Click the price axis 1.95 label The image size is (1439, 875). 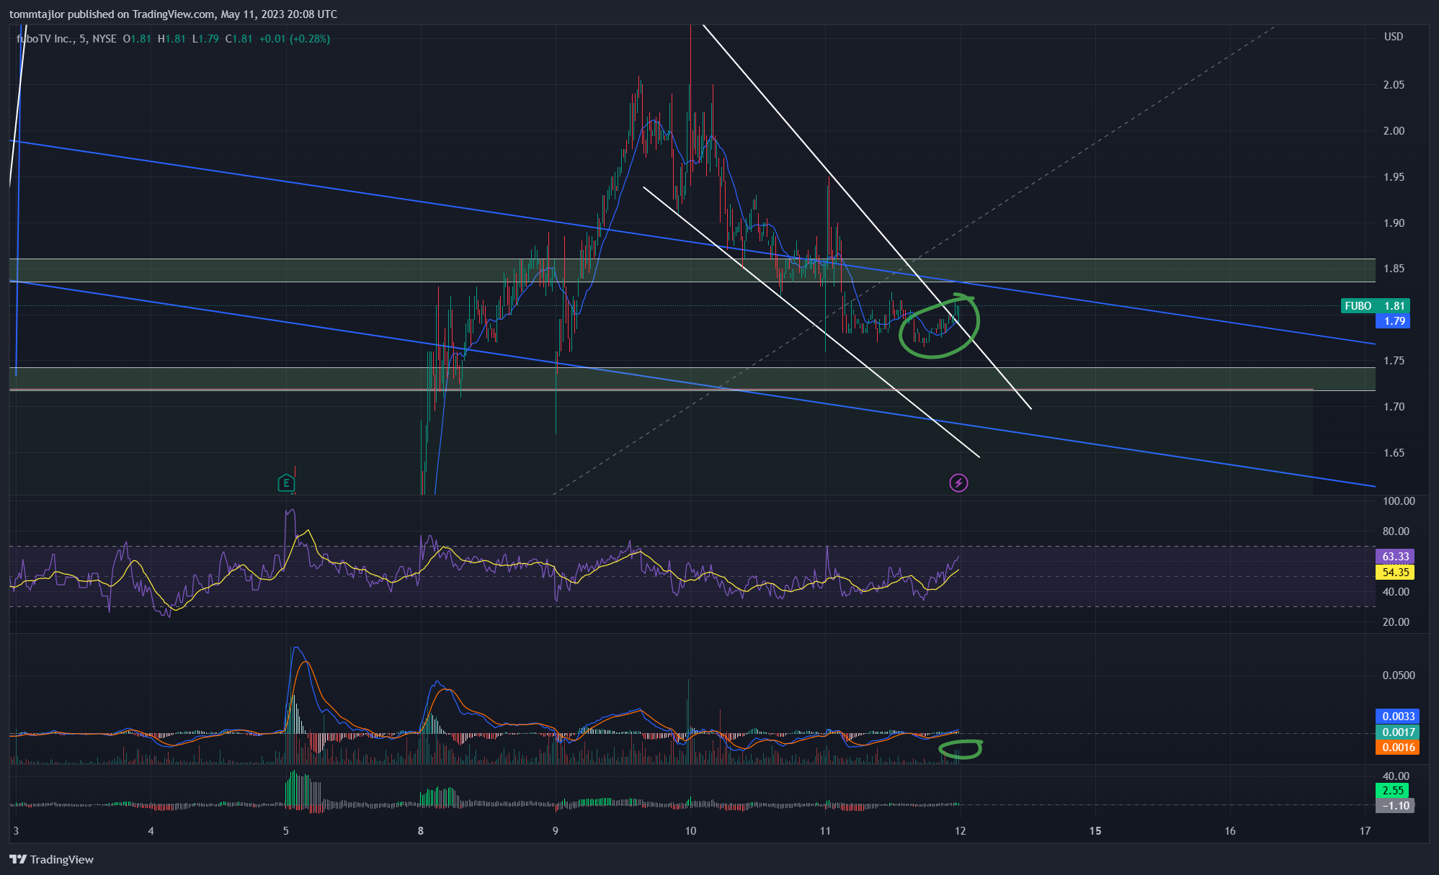[x=1394, y=177]
